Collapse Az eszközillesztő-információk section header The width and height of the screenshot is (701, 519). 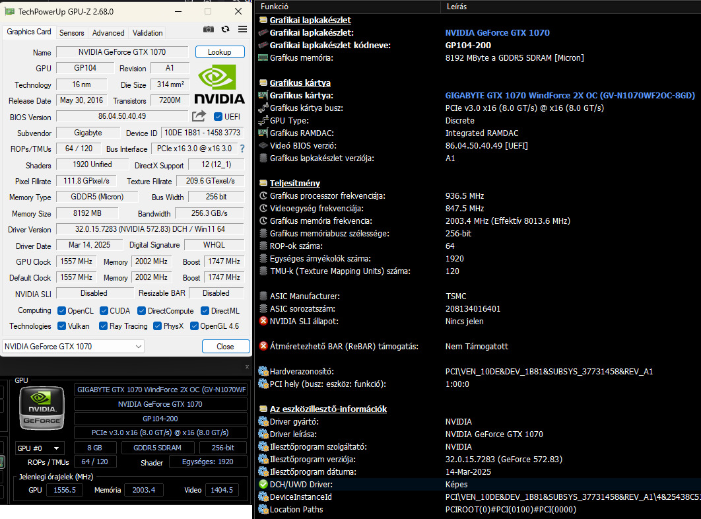pos(328,409)
